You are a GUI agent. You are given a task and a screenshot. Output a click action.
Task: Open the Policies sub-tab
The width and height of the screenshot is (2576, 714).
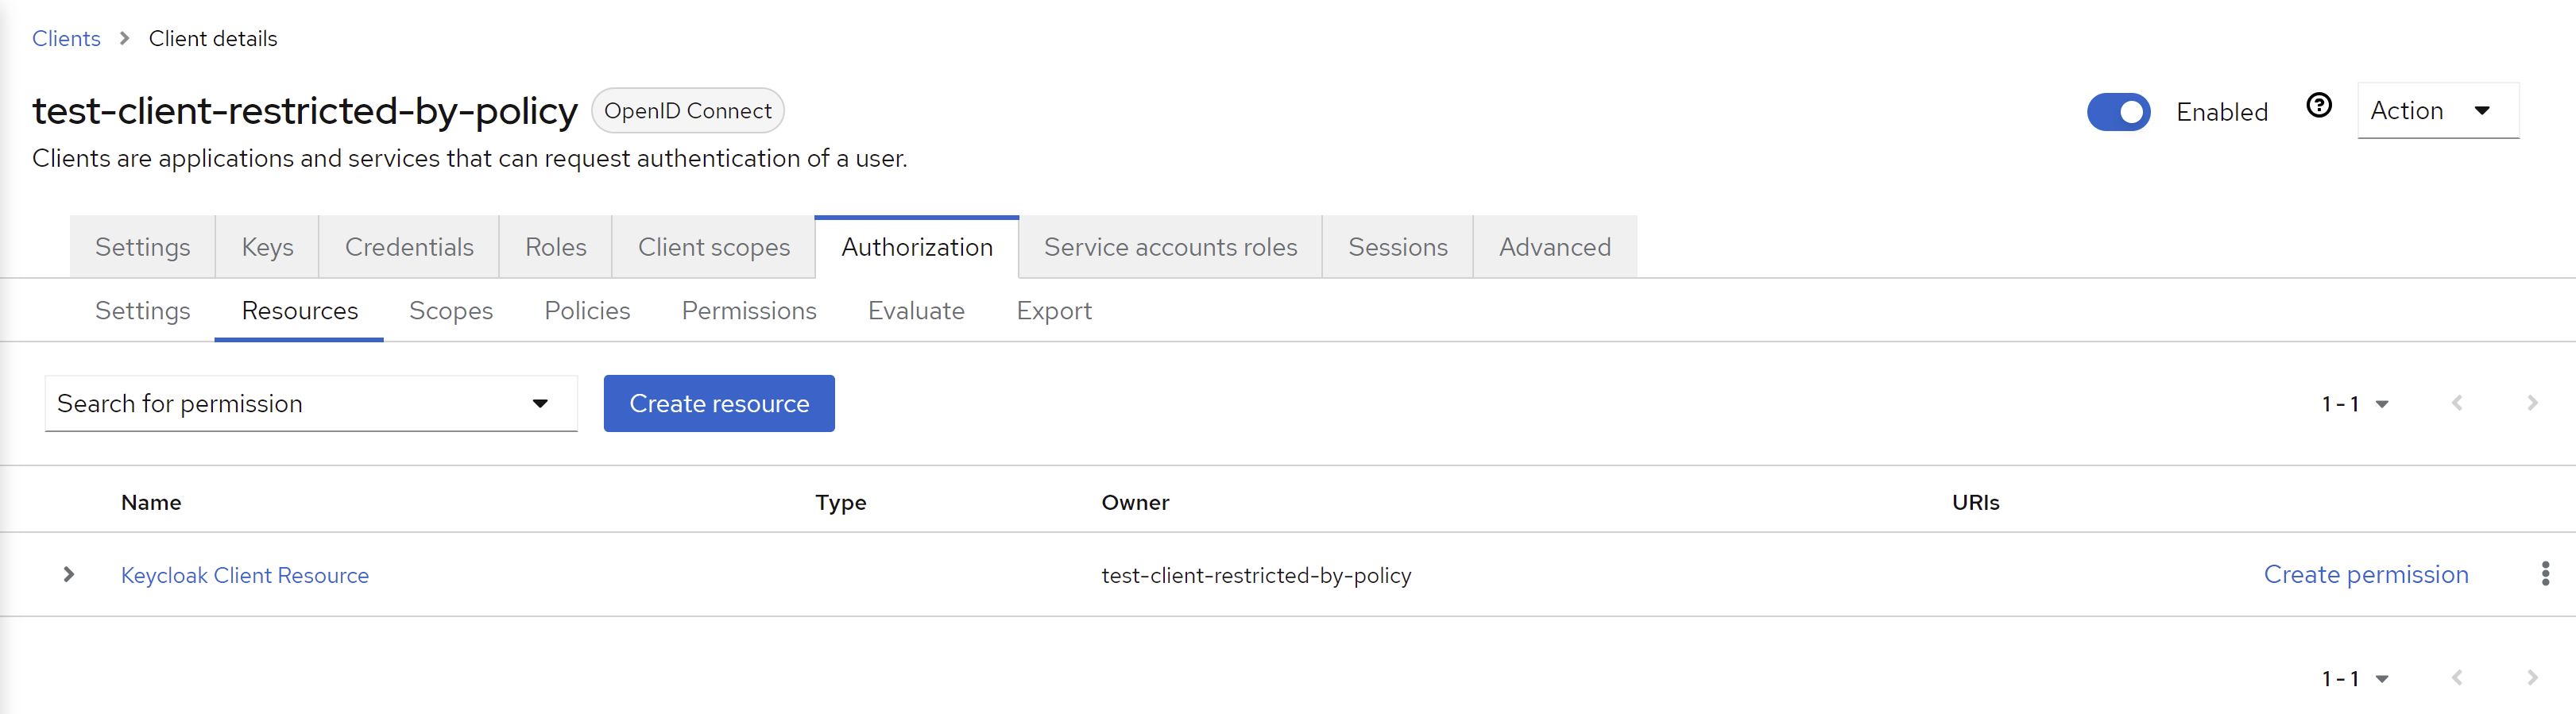coord(587,311)
